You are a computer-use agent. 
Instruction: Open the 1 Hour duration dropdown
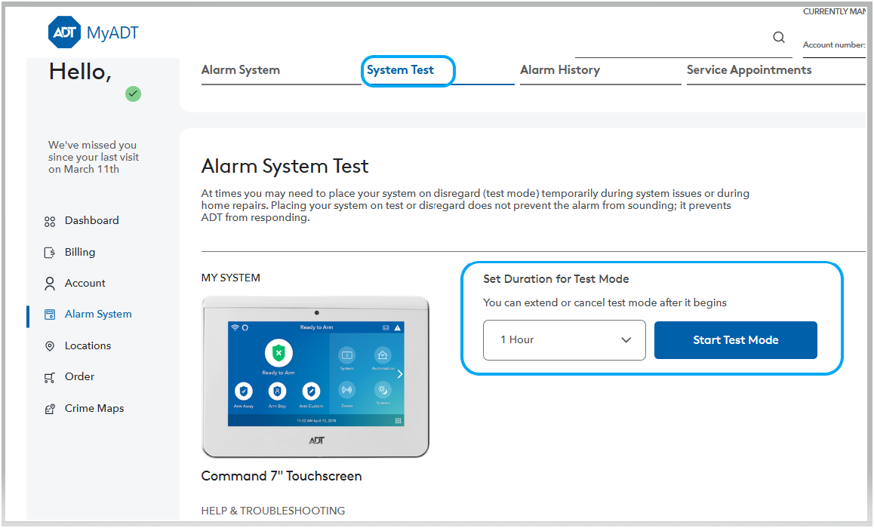coord(564,339)
